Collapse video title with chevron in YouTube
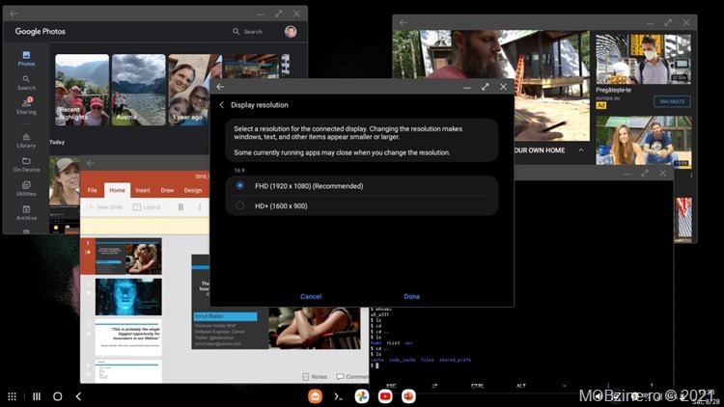Viewport: 724px width, 407px height. tap(581, 149)
